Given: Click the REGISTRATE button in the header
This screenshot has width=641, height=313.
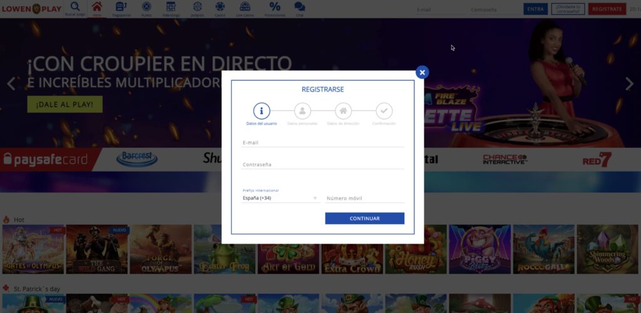Looking at the screenshot, I should tap(607, 9).
